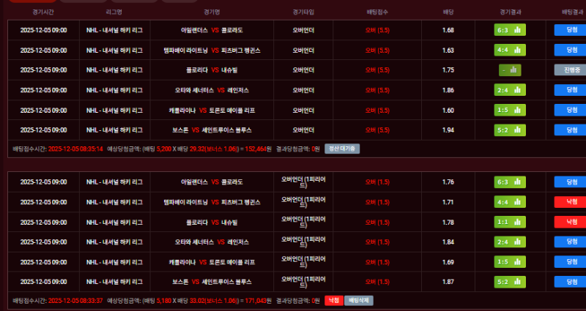This screenshot has width=586, height=311.
Task: Click 당첨 badge for the 1.68 odds row
Action: 570,31
